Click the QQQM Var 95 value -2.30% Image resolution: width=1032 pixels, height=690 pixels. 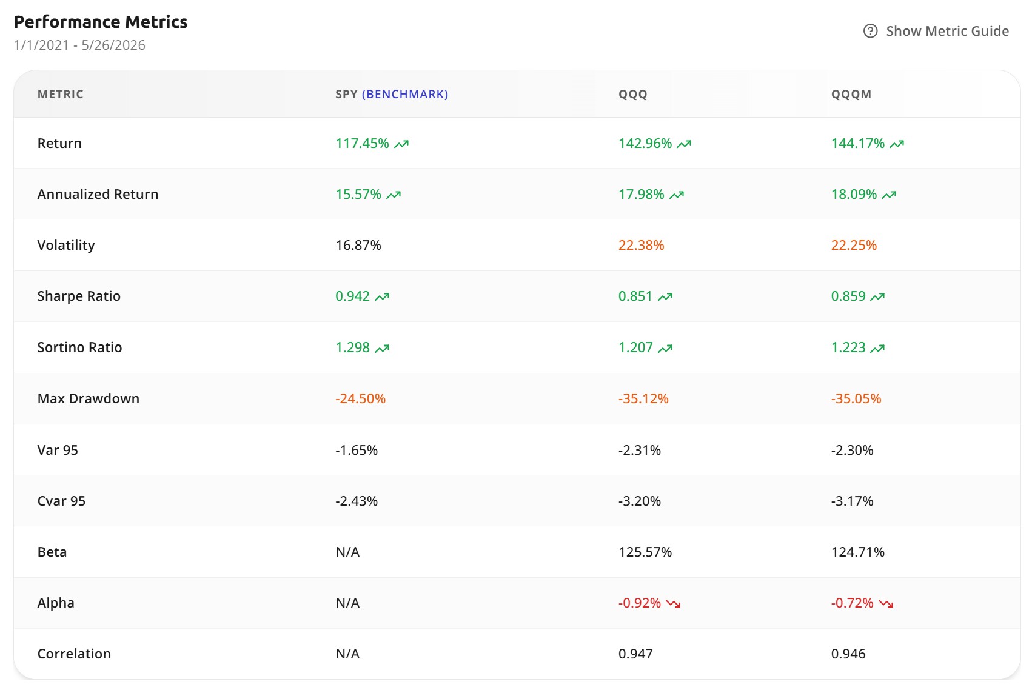(852, 450)
